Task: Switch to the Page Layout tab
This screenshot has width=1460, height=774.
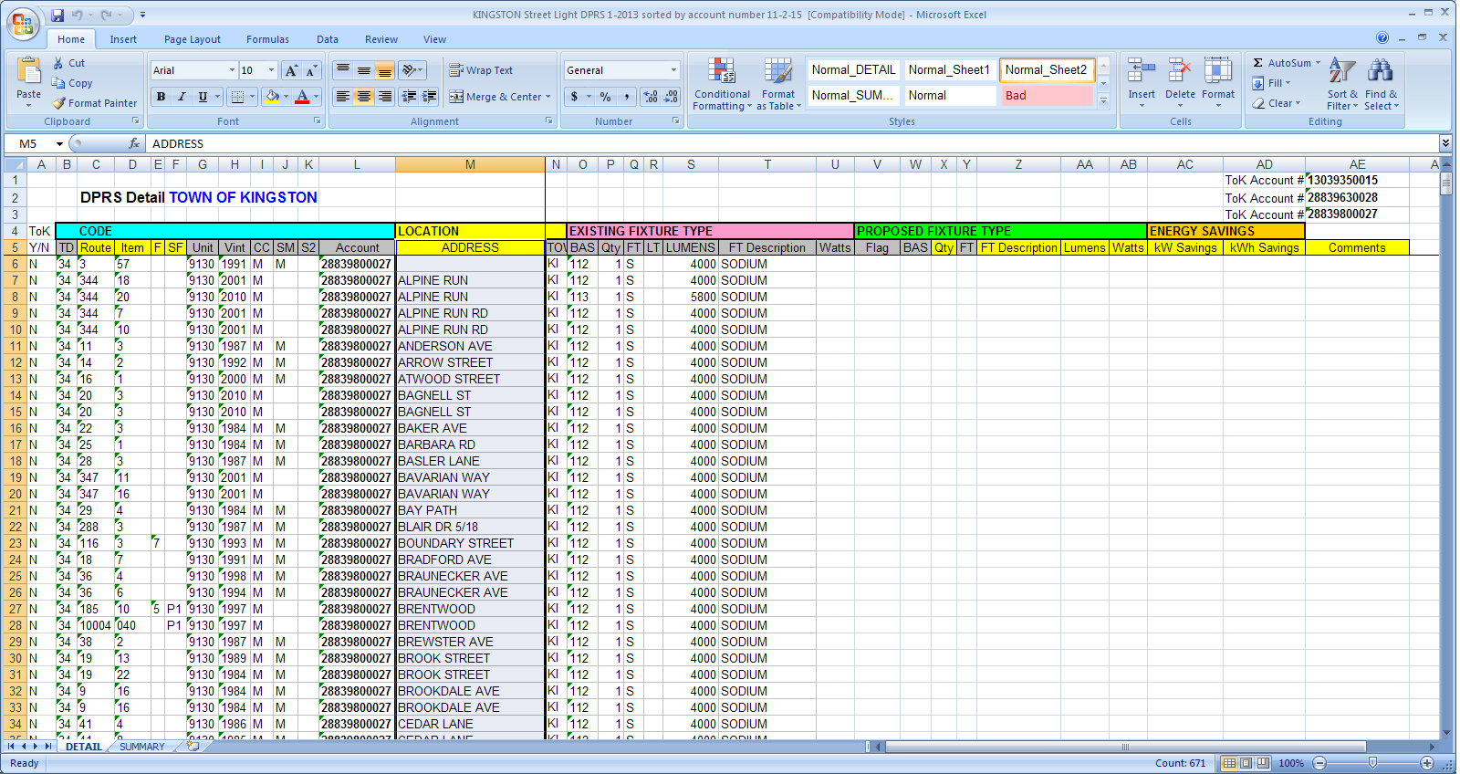Action: (193, 39)
